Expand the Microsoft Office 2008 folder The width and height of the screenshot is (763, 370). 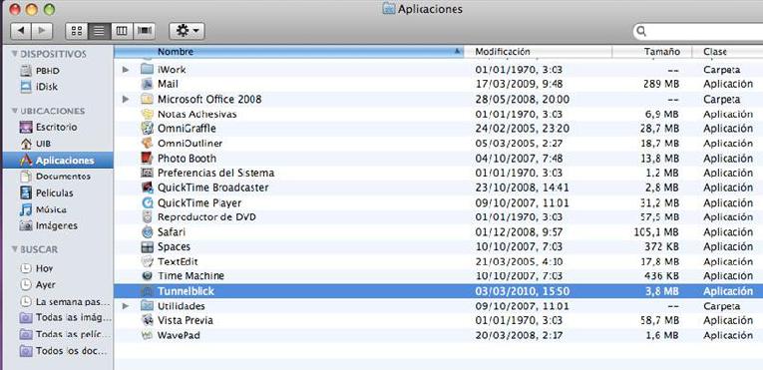[x=126, y=100]
